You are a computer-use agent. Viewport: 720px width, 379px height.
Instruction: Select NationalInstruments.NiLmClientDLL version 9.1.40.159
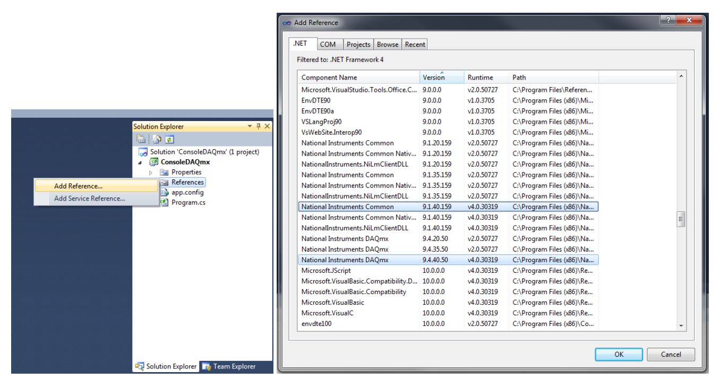point(448,228)
